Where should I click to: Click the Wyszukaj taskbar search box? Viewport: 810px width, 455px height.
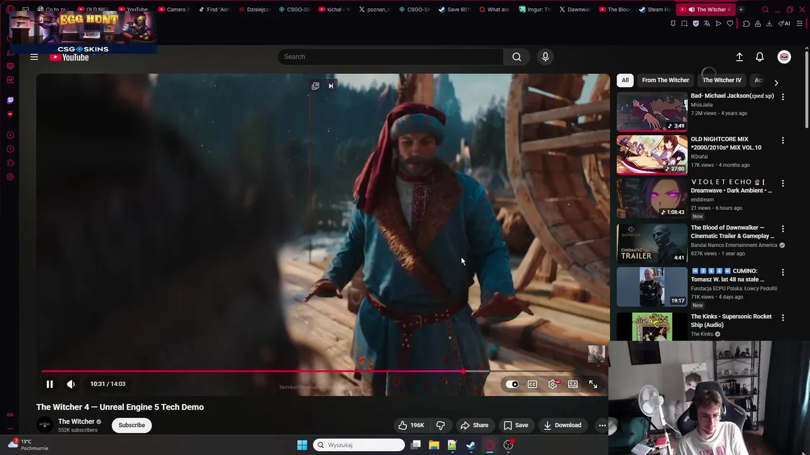(359, 445)
